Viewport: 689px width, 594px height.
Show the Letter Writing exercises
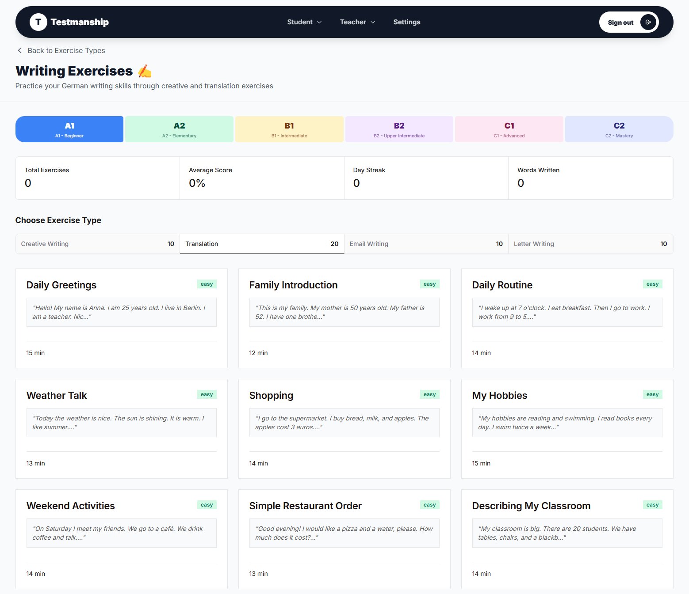tap(590, 244)
